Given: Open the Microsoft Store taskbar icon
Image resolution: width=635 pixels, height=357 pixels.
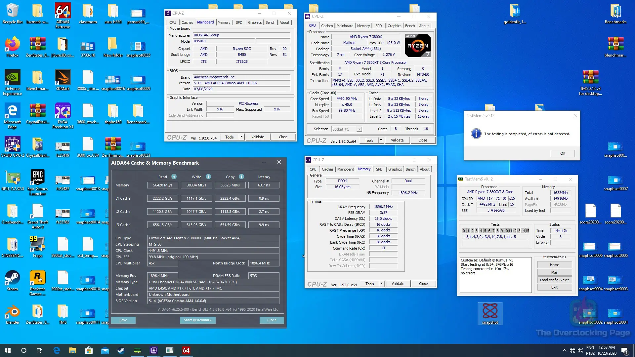Looking at the screenshot, I should coord(89,350).
